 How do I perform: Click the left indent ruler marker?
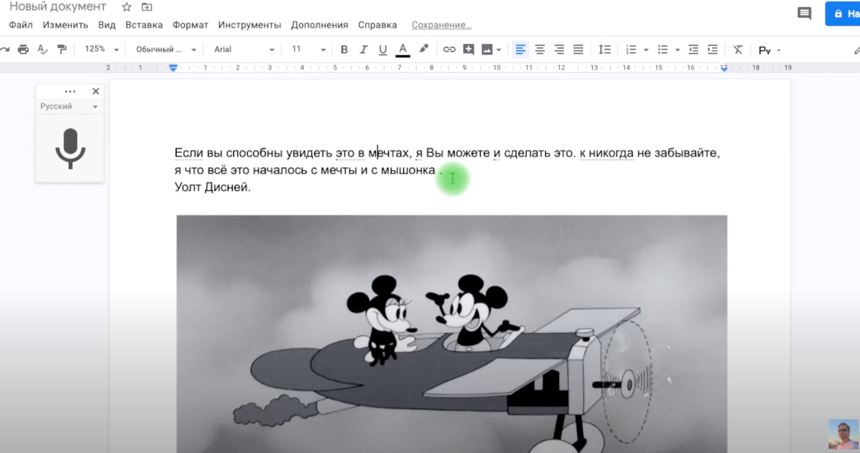(174, 67)
